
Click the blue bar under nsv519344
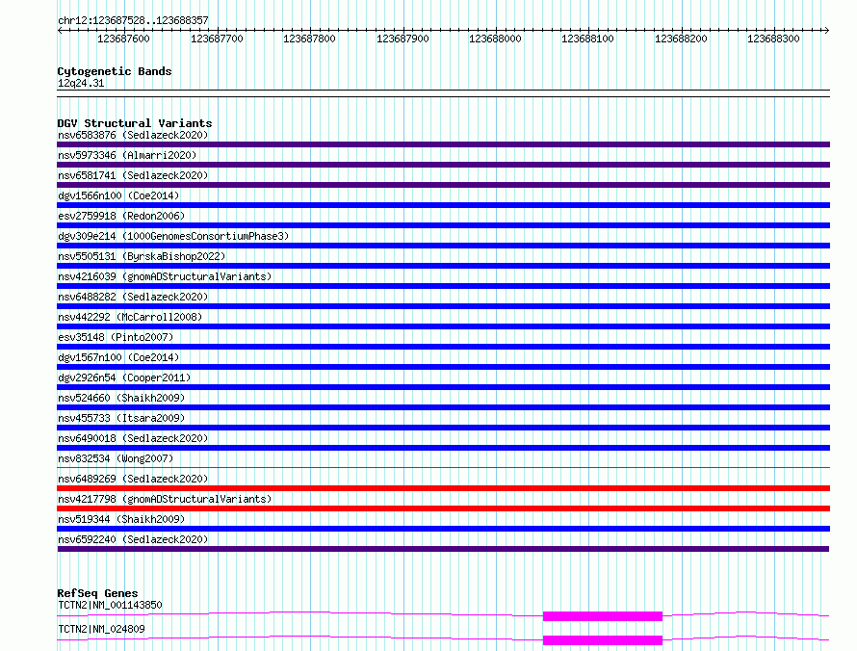coord(443,529)
